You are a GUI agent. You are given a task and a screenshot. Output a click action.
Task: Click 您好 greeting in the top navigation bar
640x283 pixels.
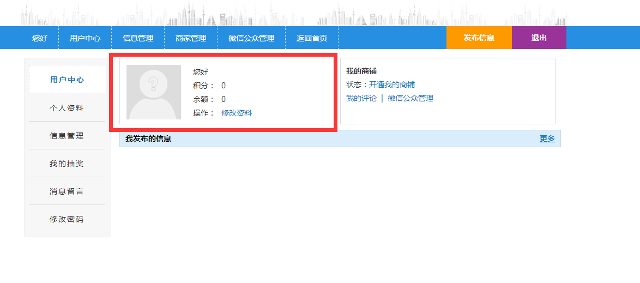click(40, 38)
